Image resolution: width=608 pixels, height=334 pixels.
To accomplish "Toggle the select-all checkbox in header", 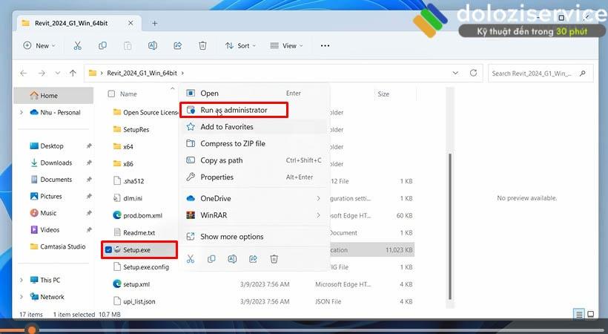I will 111,94.
